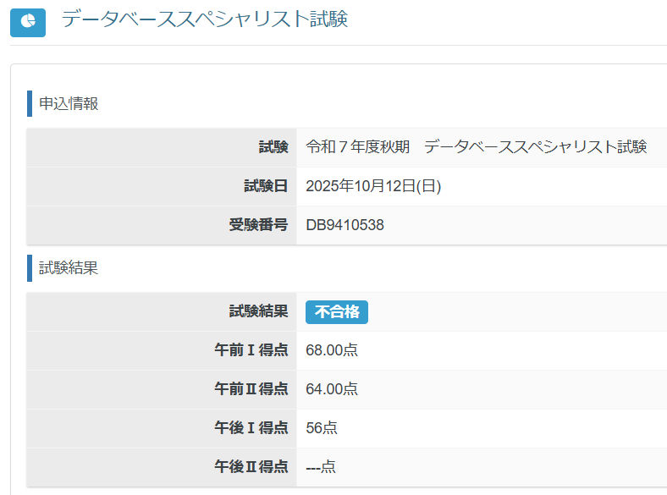This screenshot has height=495, width=667.
Task: Click the 受験番号 row label
Action: pos(258,225)
